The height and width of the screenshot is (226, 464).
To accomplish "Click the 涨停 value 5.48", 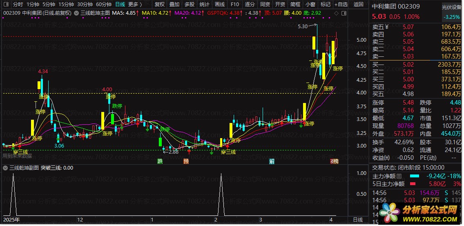I will (x=408, y=103).
